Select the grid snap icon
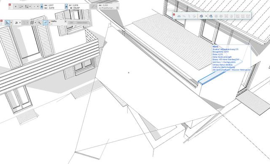Screen dimensions: 270x164 click(x=32, y=22)
